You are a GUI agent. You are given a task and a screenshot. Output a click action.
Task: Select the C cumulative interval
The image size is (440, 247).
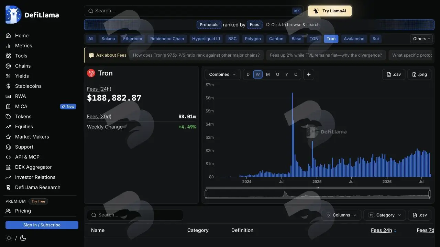tap(296, 74)
